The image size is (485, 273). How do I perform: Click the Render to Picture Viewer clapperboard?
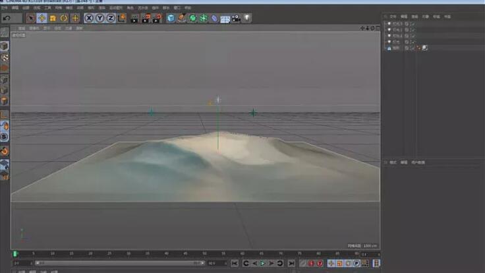pos(146,18)
